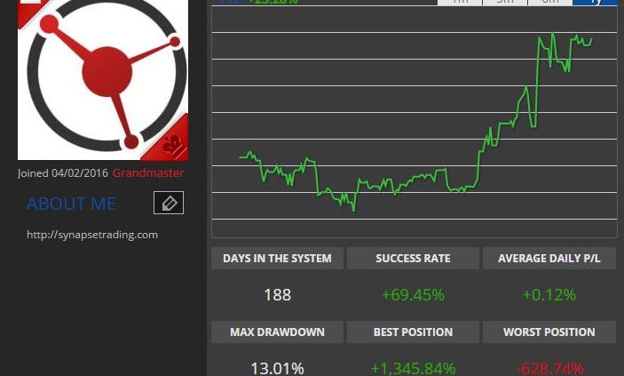Click the Joined 04/02/2016 date text

coord(63,173)
